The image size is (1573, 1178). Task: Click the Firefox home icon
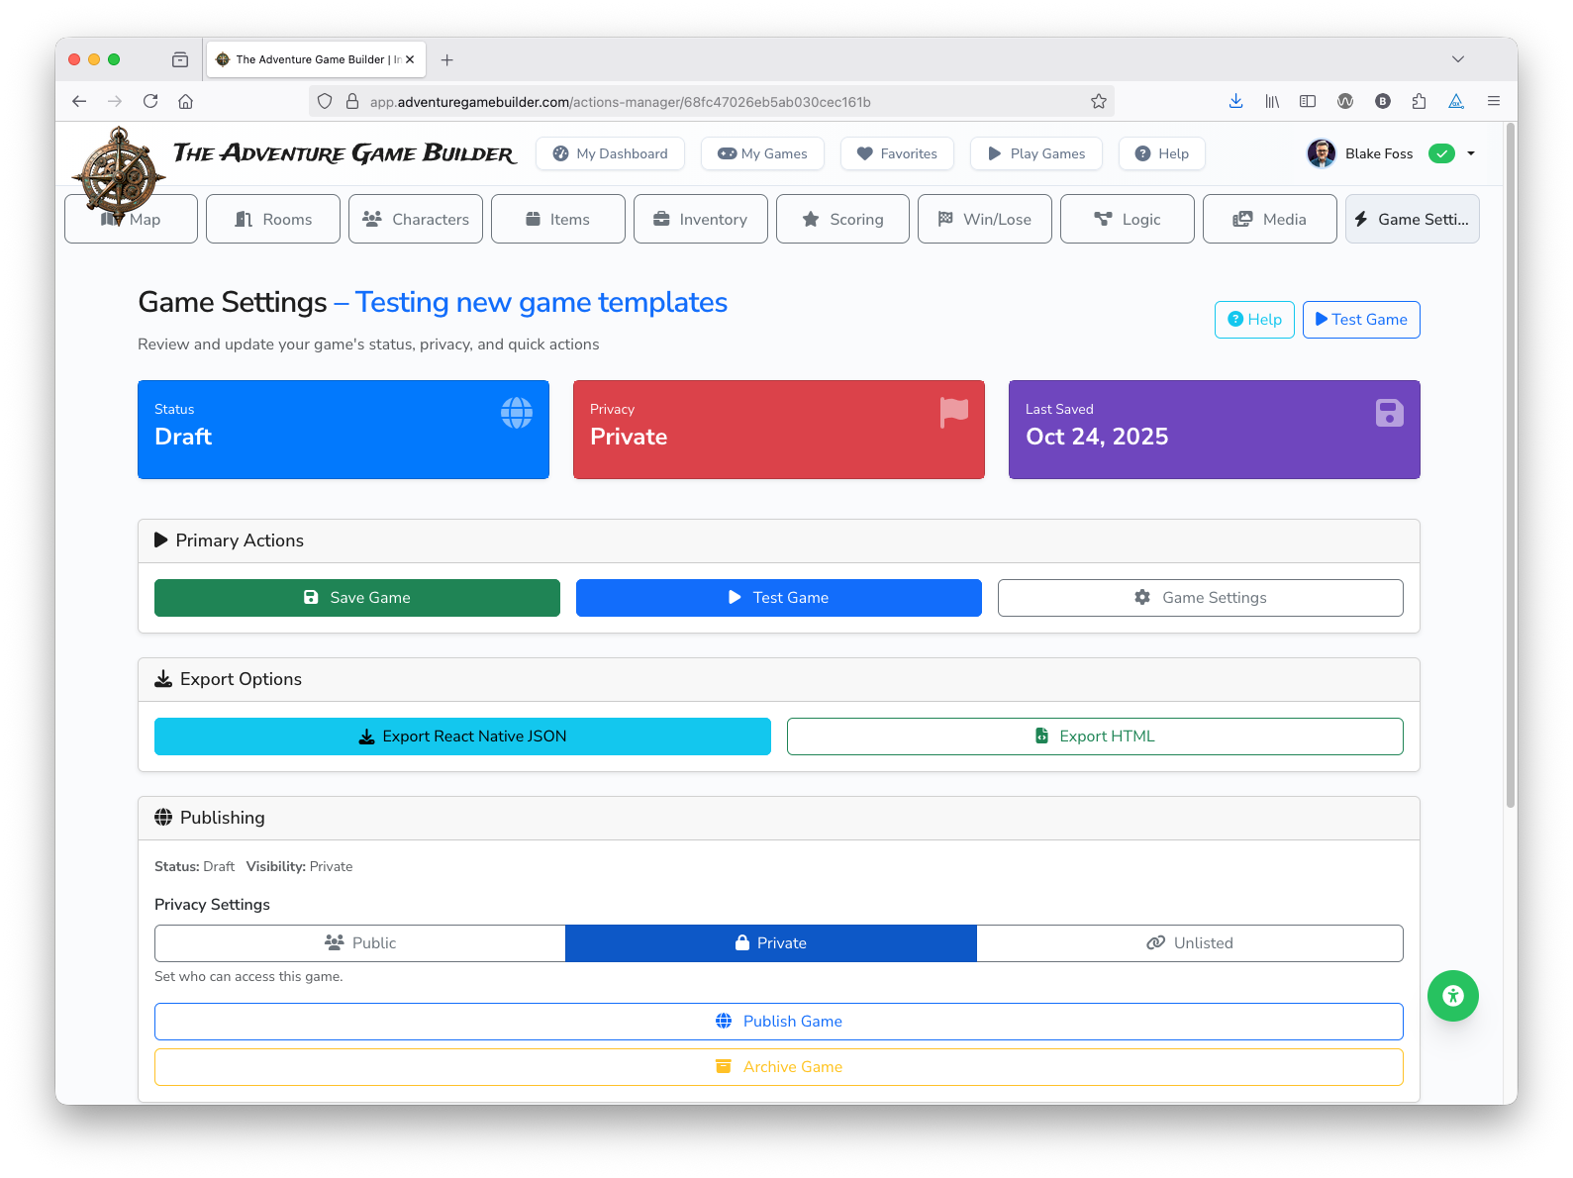(185, 101)
